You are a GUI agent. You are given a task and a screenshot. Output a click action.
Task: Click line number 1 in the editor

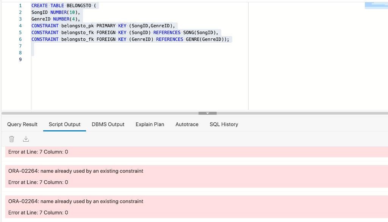coord(20,5)
